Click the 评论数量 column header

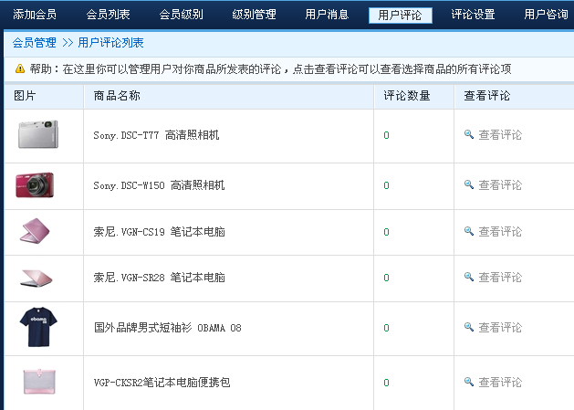click(407, 96)
